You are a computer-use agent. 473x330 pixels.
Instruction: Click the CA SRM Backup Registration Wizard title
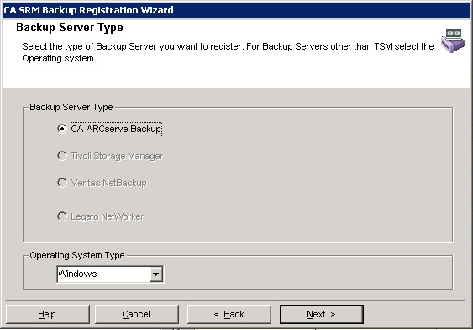pos(88,10)
